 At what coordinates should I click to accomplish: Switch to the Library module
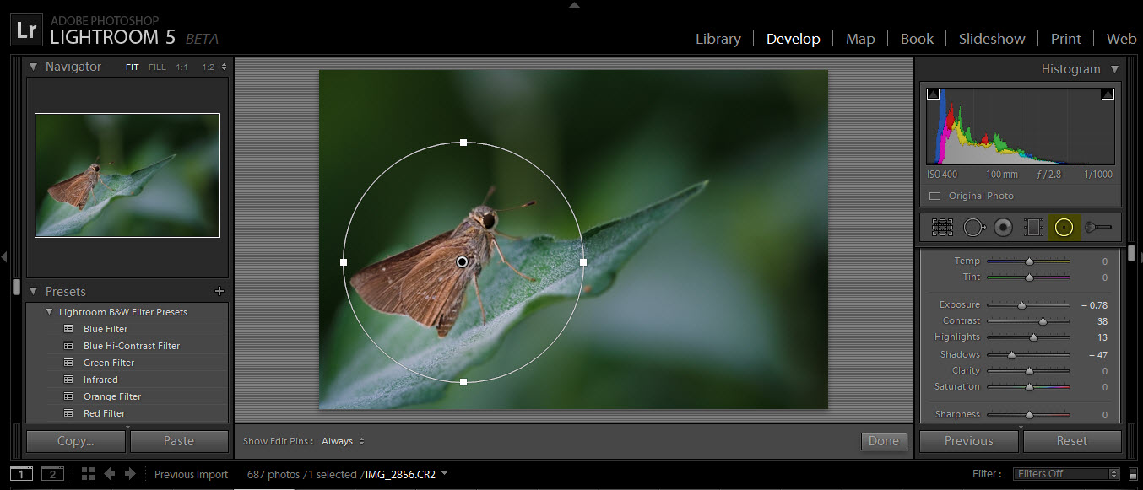coord(718,39)
